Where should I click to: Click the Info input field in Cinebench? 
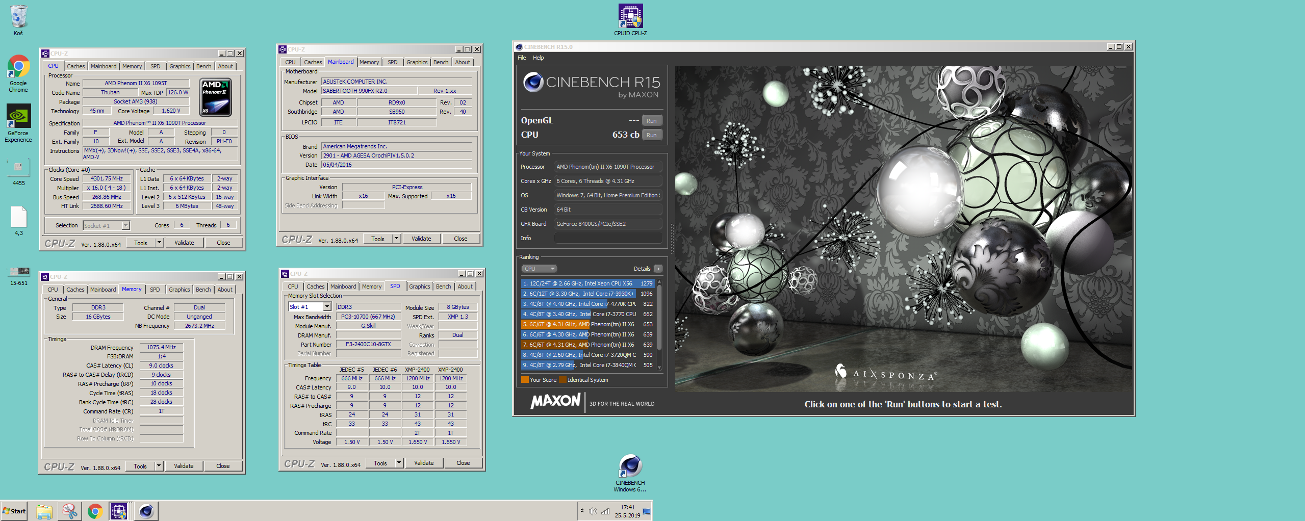tap(608, 238)
